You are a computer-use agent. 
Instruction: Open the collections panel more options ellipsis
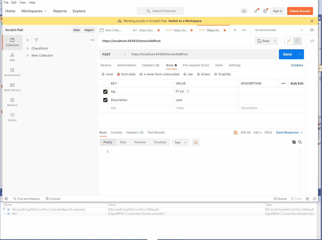[x=93, y=40]
